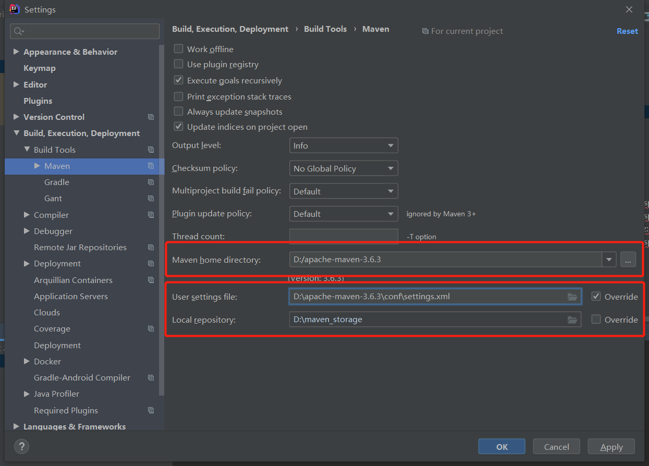Click ellipsis browse button for Maven home

point(628,259)
